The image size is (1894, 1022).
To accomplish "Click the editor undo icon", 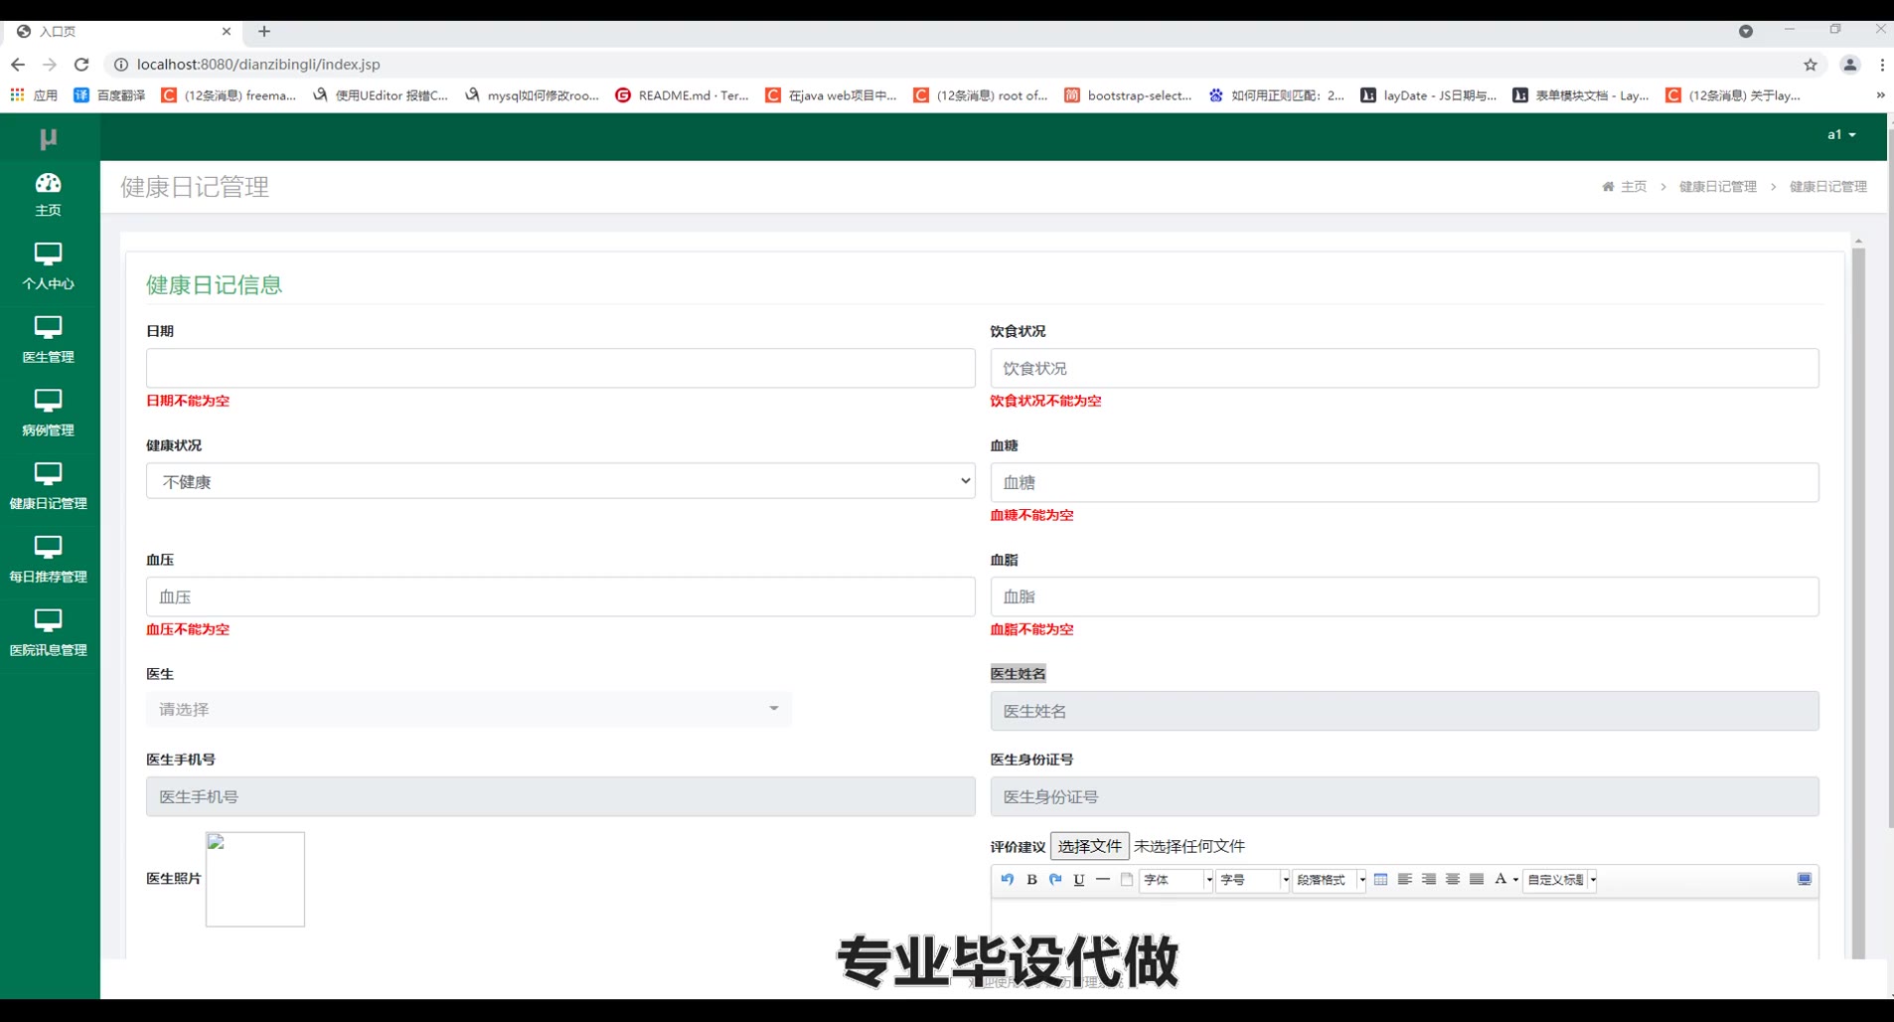I will coord(1008,880).
